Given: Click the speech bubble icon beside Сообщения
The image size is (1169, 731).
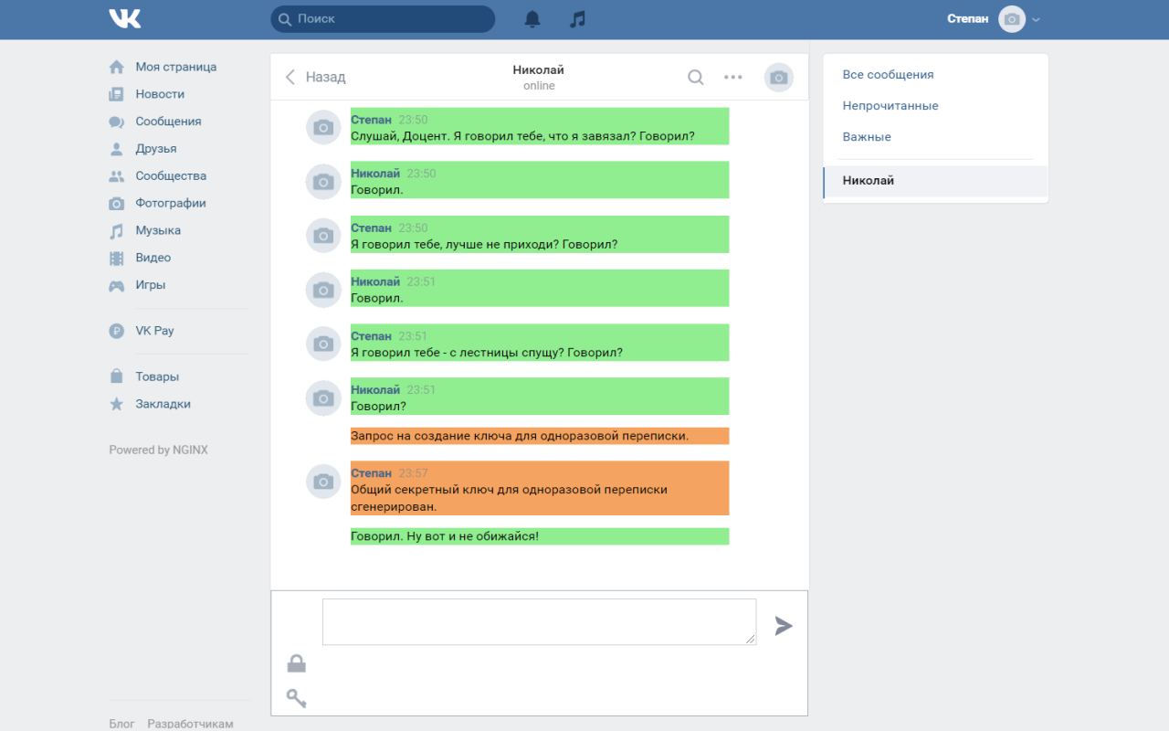Looking at the screenshot, I should pyautogui.click(x=116, y=122).
